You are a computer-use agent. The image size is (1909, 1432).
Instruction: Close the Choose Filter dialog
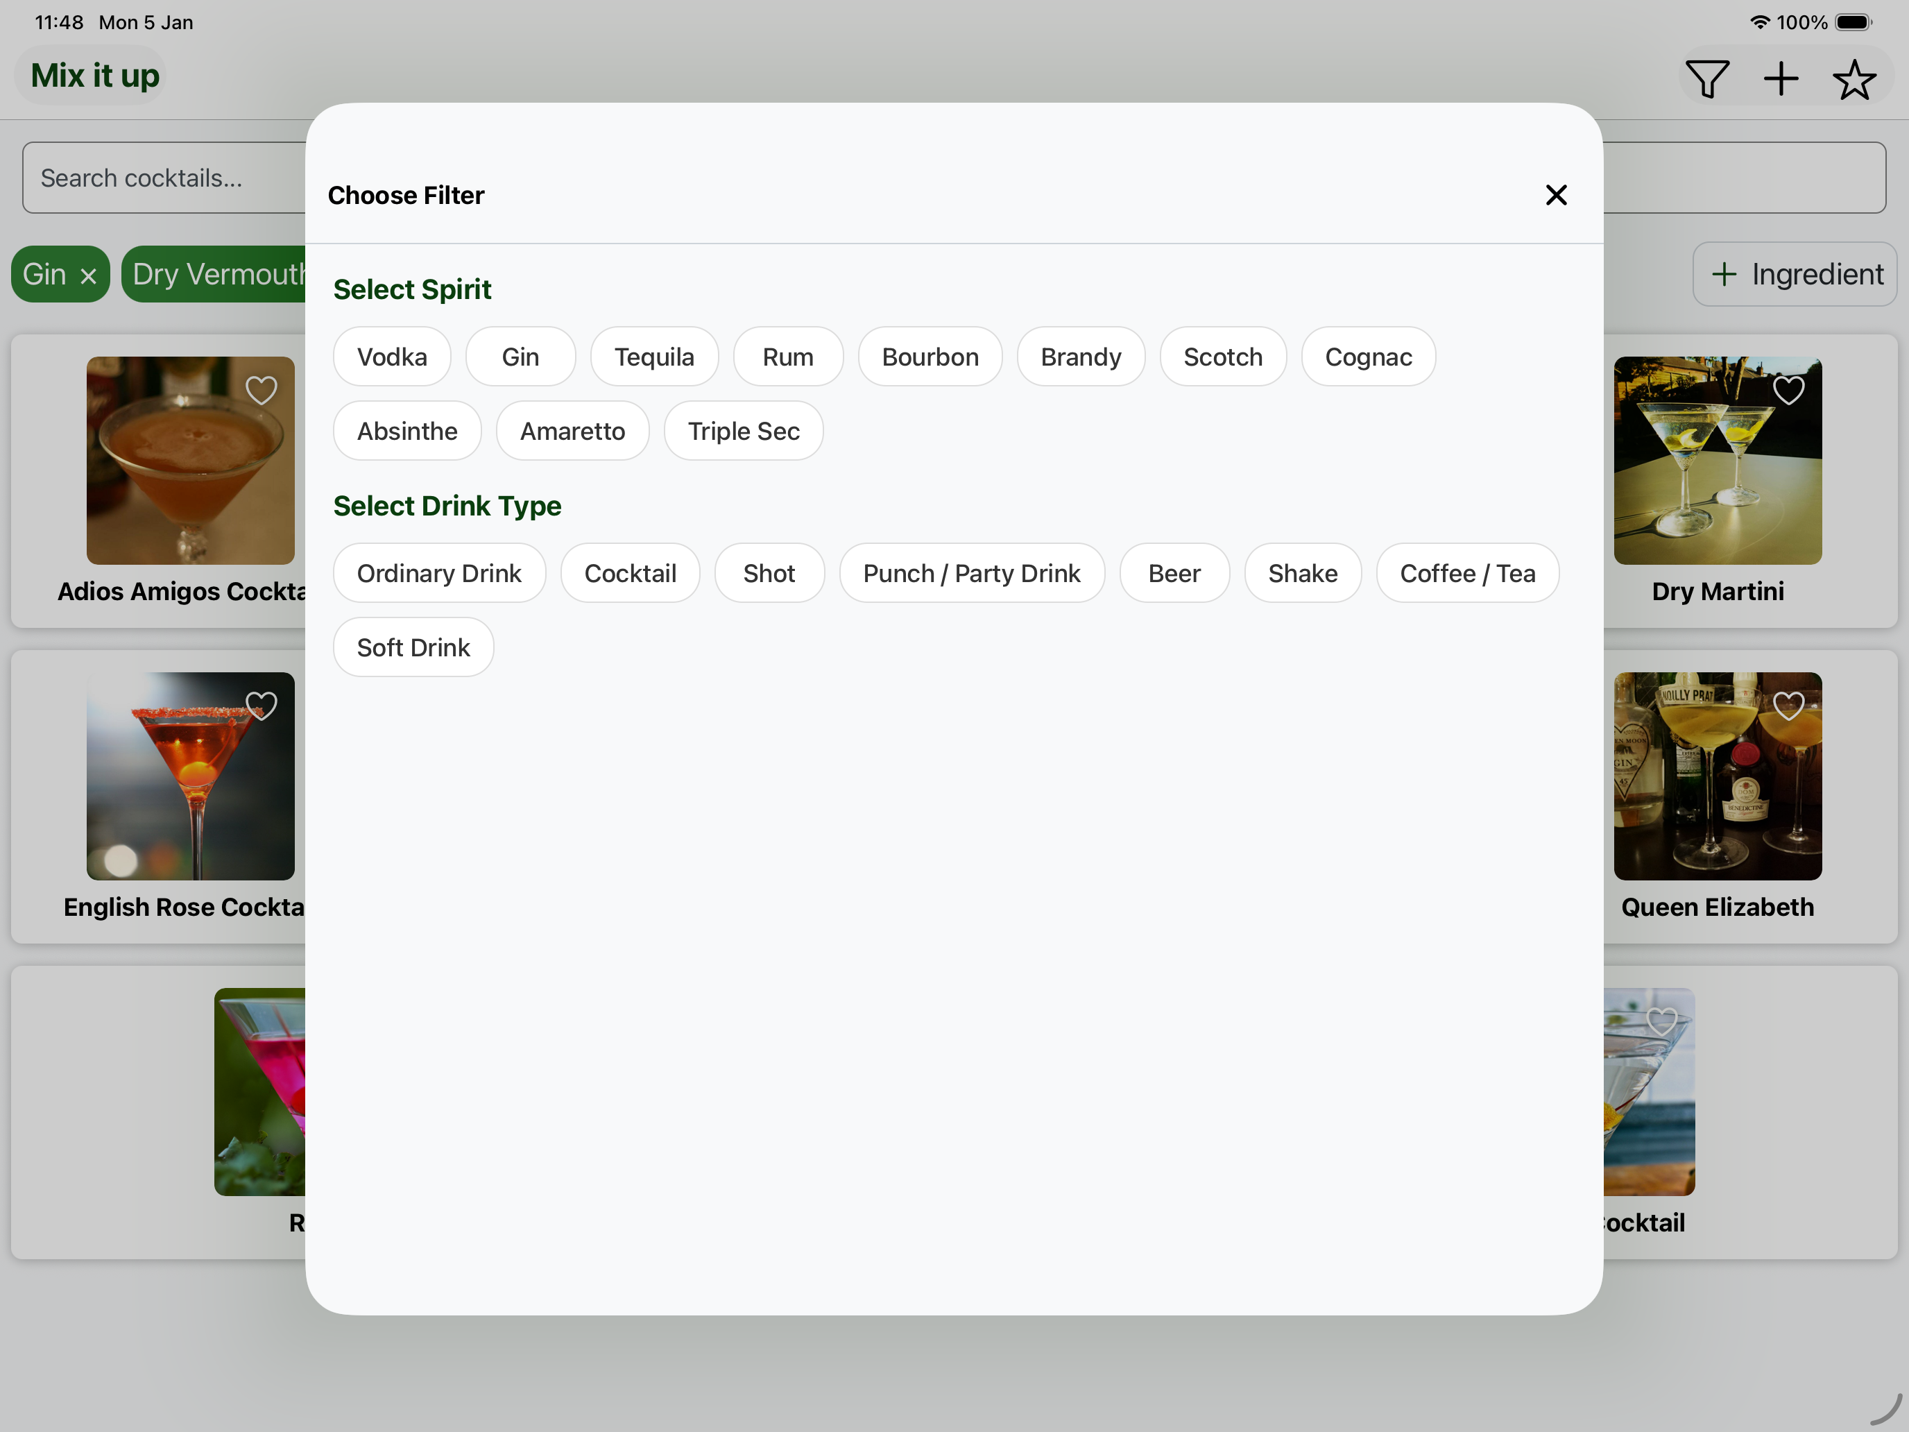[x=1556, y=195]
